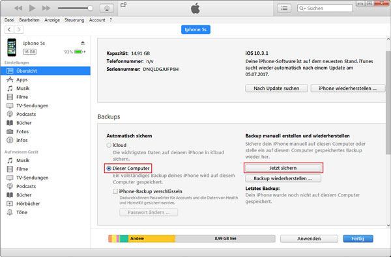Select Übersicht in the sidebar

(46, 71)
